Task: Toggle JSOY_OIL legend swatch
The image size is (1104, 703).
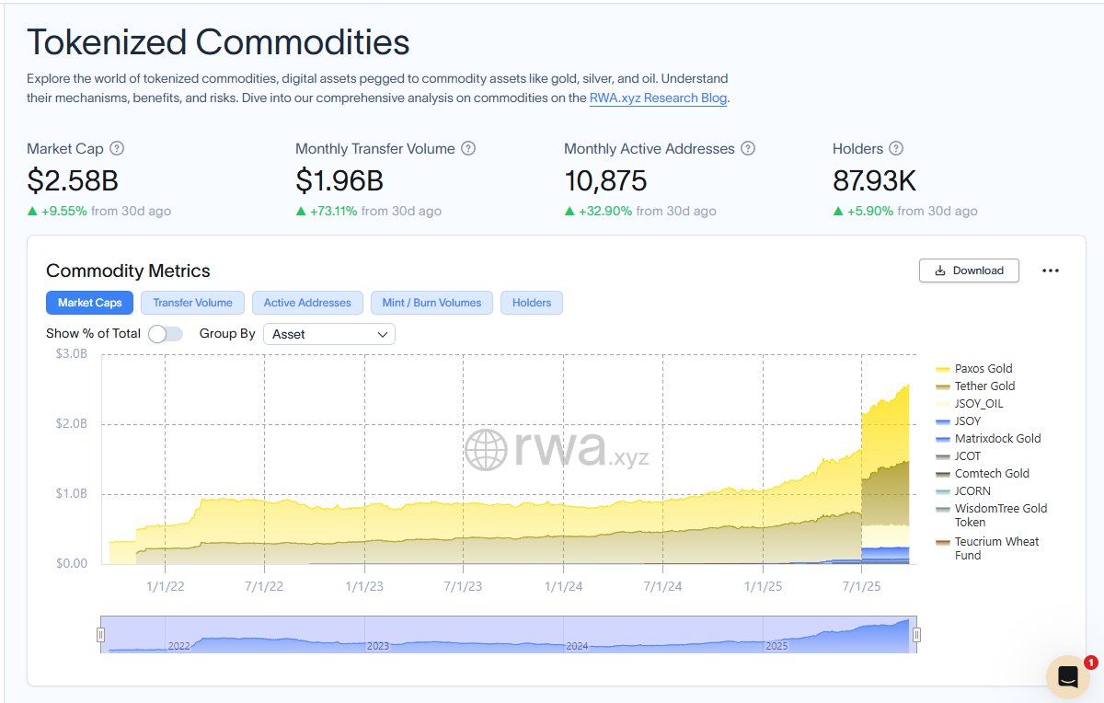Action: (x=943, y=404)
